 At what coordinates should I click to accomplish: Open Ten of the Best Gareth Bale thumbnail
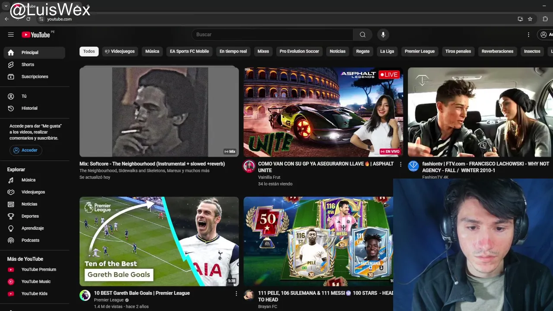pos(159,241)
